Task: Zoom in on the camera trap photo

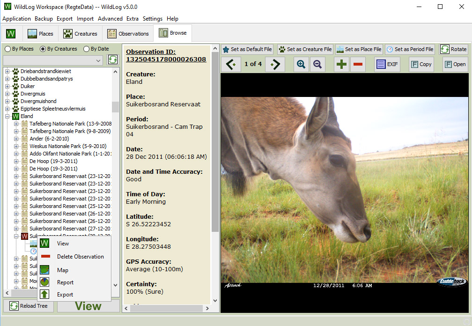Action: (x=302, y=64)
